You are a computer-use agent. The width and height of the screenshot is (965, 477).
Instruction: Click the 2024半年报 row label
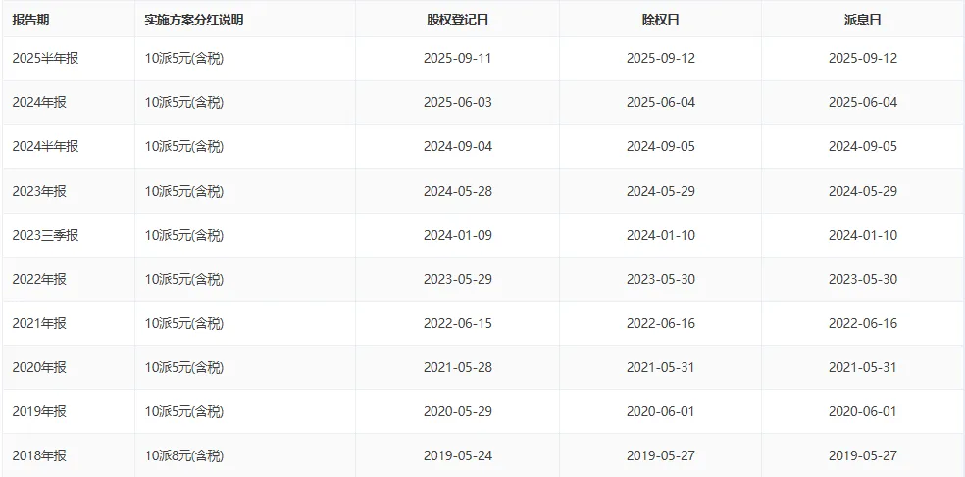click(x=45, y=146)
